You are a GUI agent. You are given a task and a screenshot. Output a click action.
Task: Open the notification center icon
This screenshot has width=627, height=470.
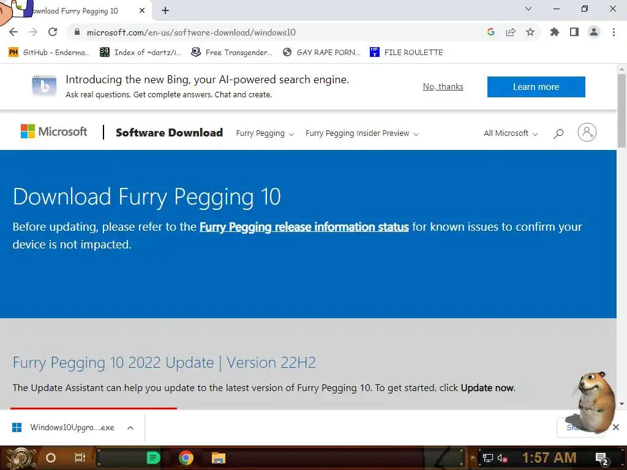point(603,458)
